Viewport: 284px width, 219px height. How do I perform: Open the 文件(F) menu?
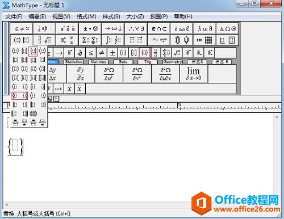click(x=14, y=16)
